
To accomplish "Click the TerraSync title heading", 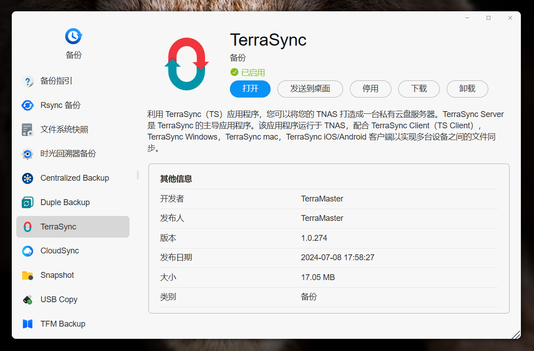I will click(x=268, y=40).
